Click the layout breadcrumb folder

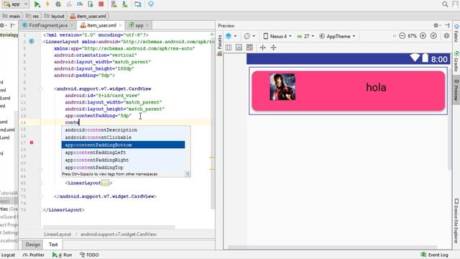point(55,16)
